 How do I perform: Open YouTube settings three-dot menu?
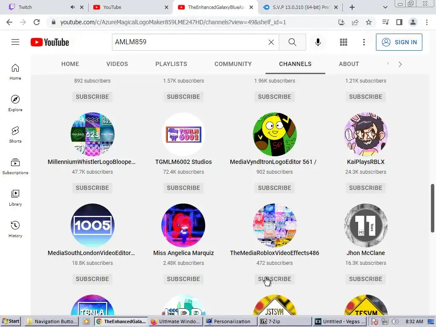364,42
